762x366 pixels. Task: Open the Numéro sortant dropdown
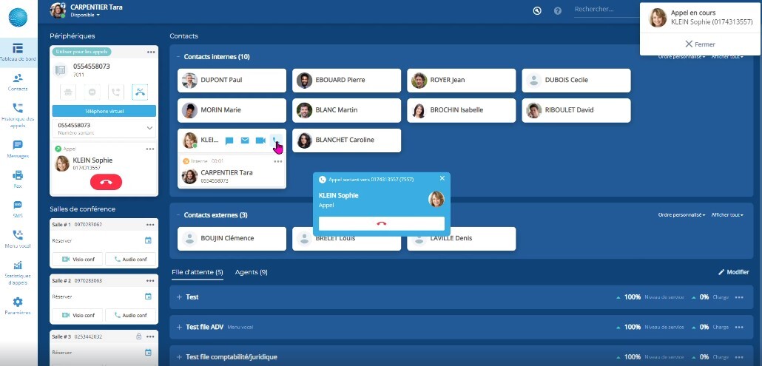[149, 128]
